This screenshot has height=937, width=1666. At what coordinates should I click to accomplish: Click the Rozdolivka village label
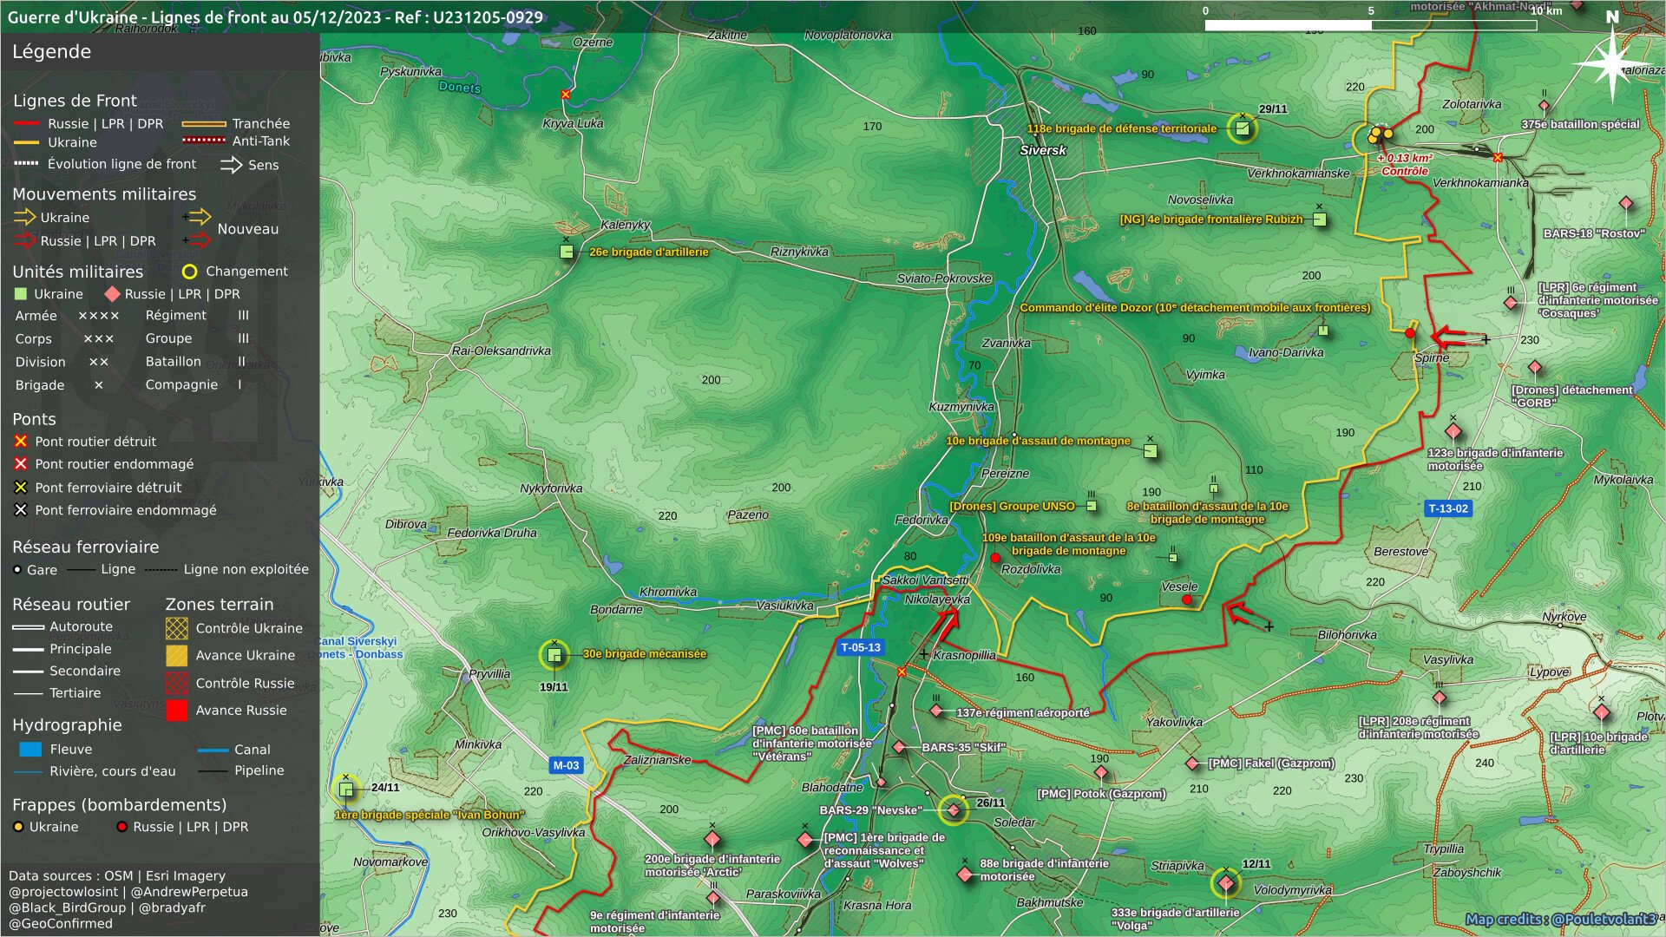[1031, 570]
